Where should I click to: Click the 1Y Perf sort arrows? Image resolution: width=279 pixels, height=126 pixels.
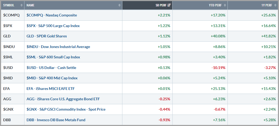coord(275,5)
